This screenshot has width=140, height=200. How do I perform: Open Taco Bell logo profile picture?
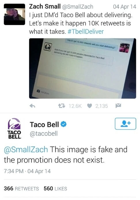[14, 128]
